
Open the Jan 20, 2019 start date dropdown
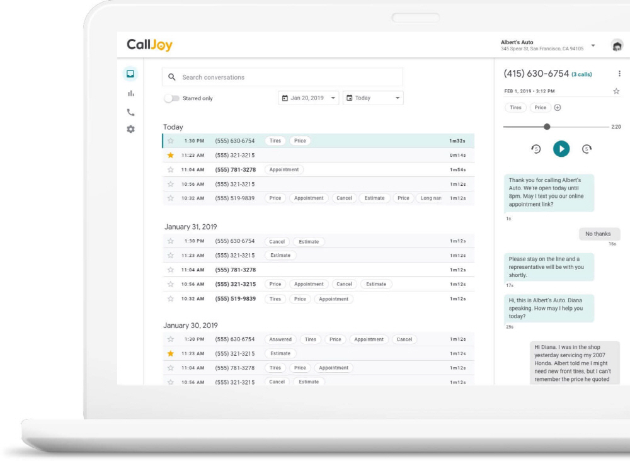point(309,98)
